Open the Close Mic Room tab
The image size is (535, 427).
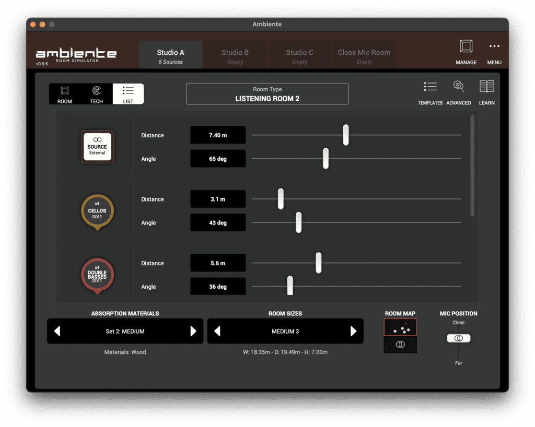364,54
